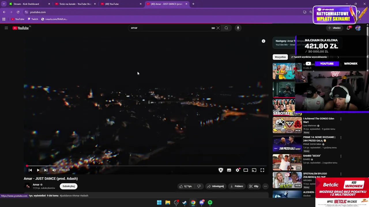Click the SPOTKAŁEM BYŁEGO ŻOŁNIERZA video title
The height and width of the screenshot is (207, 369).
[x=315, y=175]
